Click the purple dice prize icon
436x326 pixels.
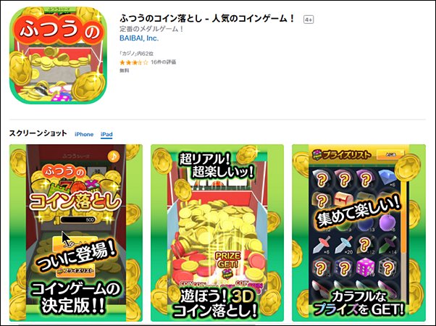pos(365,267)
